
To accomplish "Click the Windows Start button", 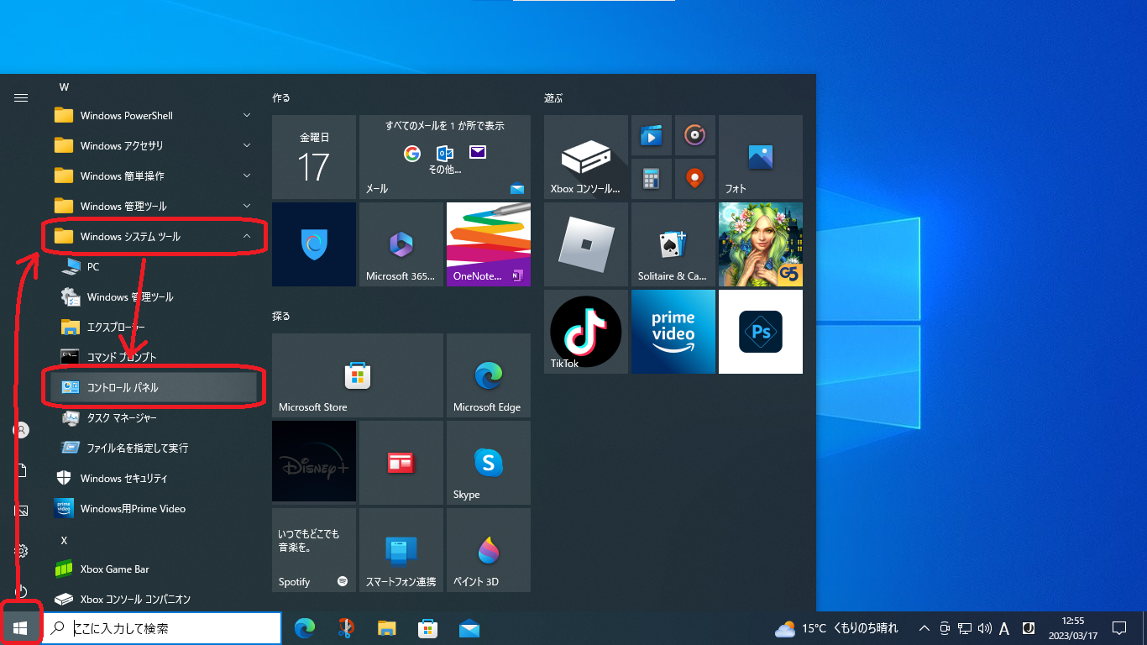I will point(21,628).
